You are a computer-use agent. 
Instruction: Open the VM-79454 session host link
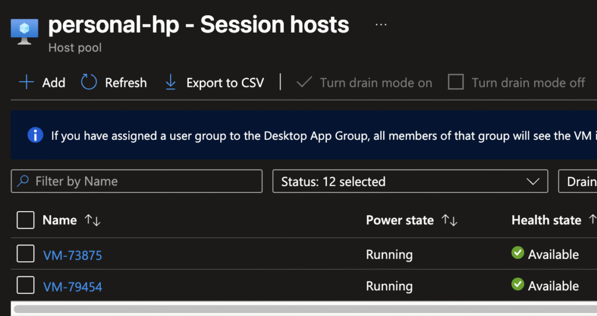(x=72, y=287)
